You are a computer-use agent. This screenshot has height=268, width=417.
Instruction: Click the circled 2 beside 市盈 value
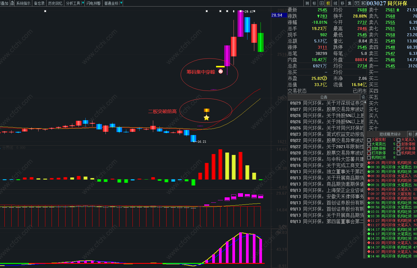pos(325,78)
